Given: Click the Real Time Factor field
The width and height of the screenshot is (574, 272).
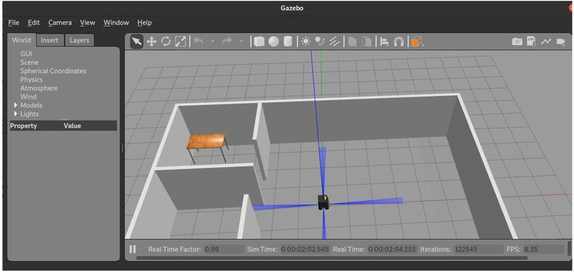Looking at the screenshot, I should click(x=224, y=249).
